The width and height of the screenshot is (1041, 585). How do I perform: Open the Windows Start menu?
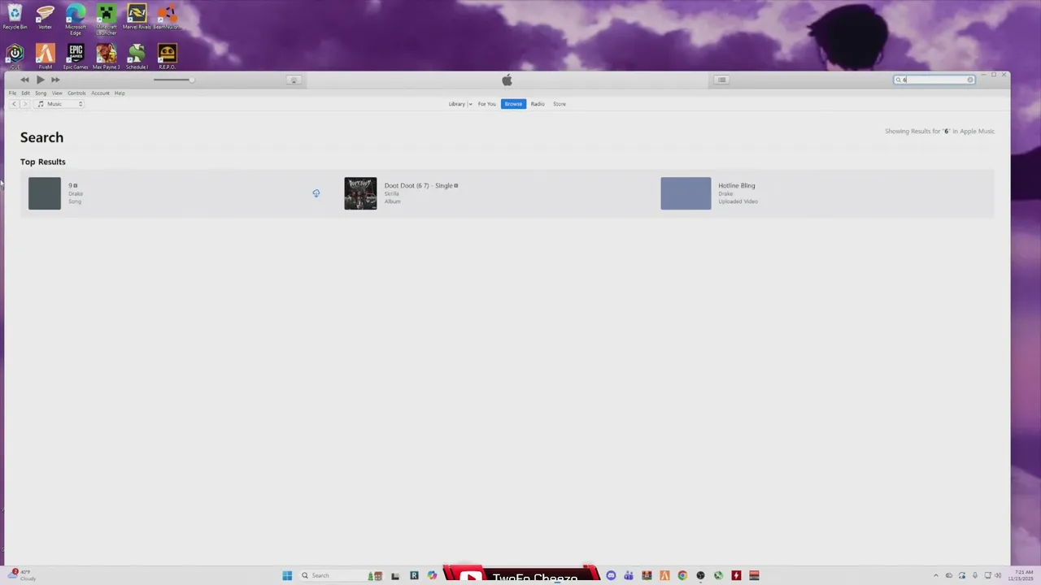point(287,575)
